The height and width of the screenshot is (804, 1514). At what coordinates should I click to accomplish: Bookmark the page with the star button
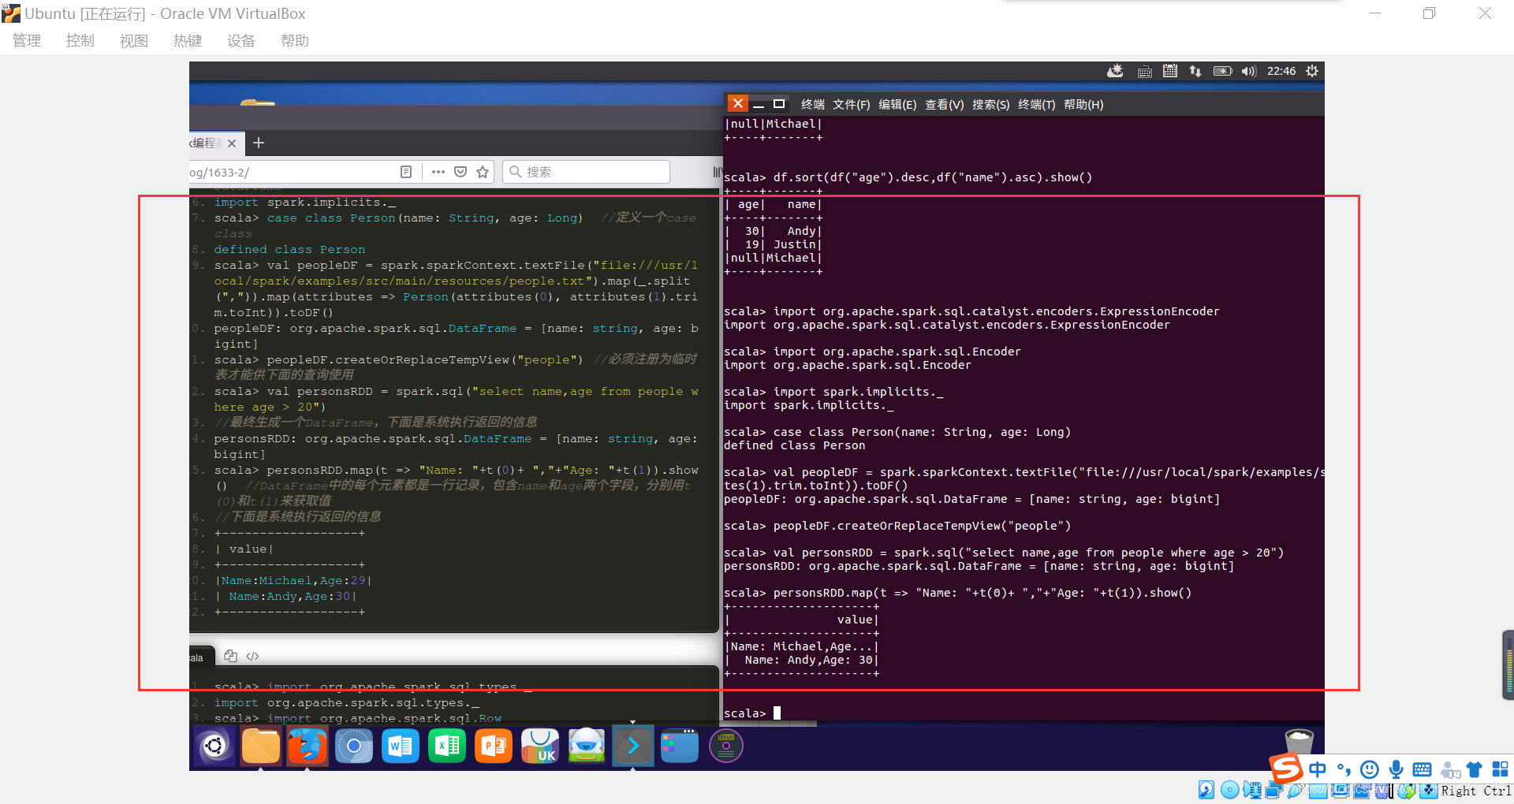[x=482, y=172]
